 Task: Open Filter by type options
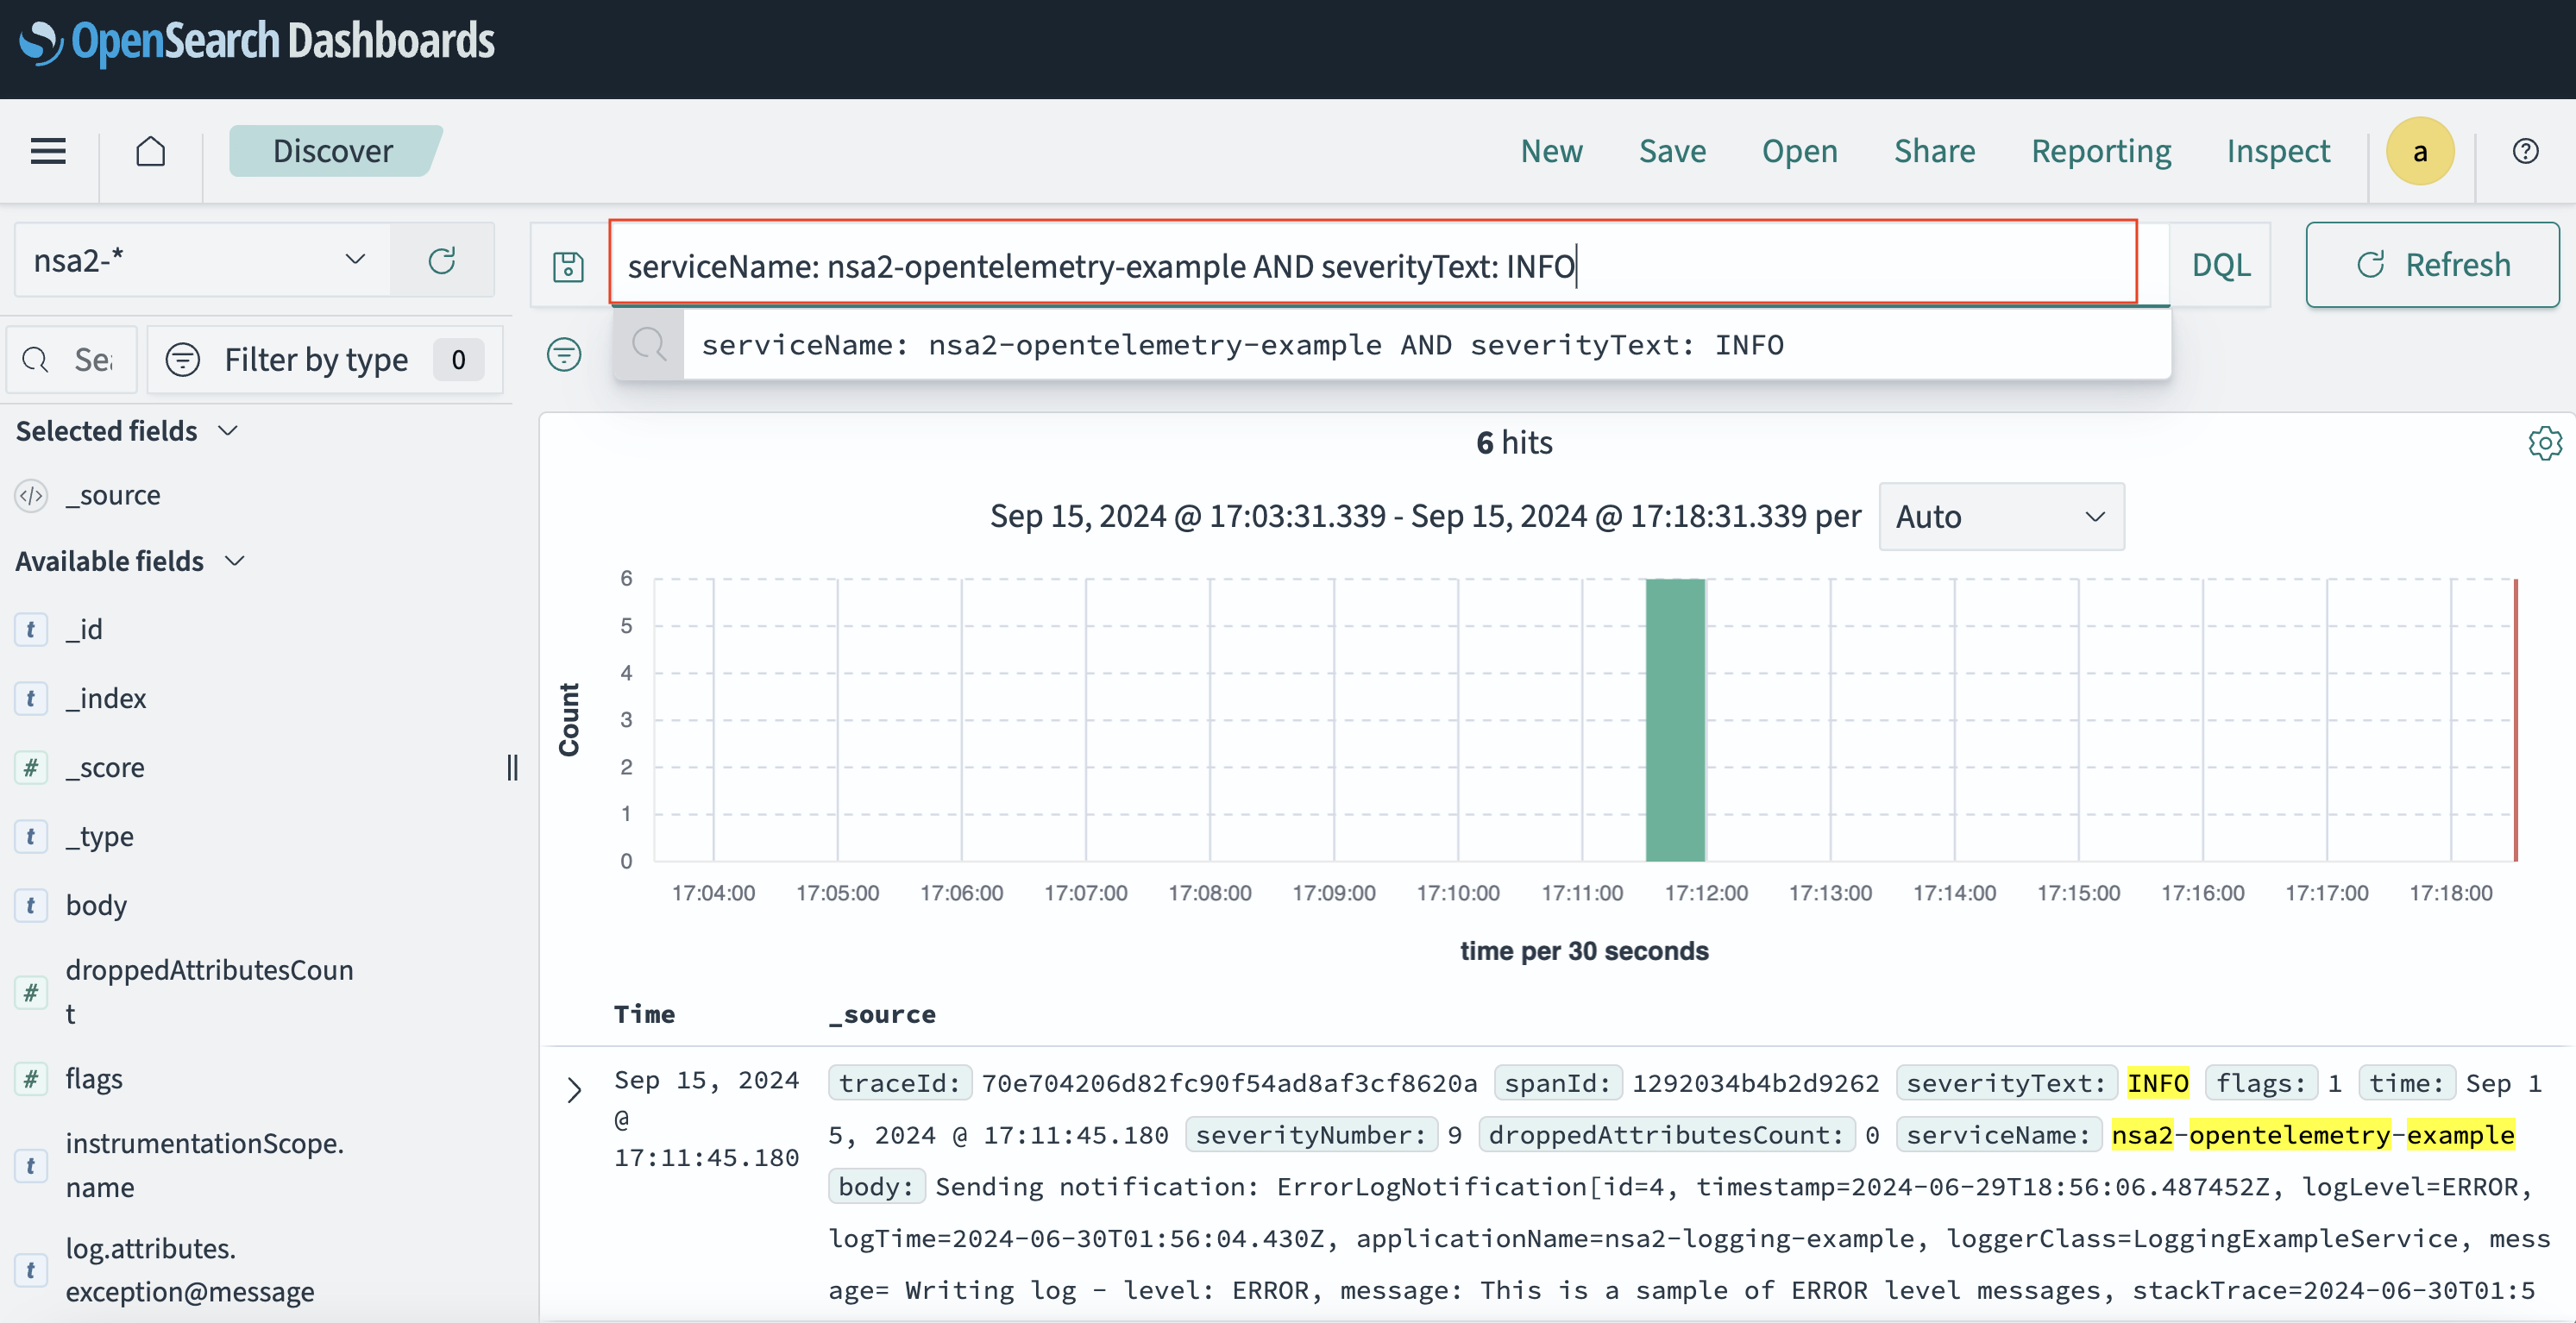(x=325, y=360)
